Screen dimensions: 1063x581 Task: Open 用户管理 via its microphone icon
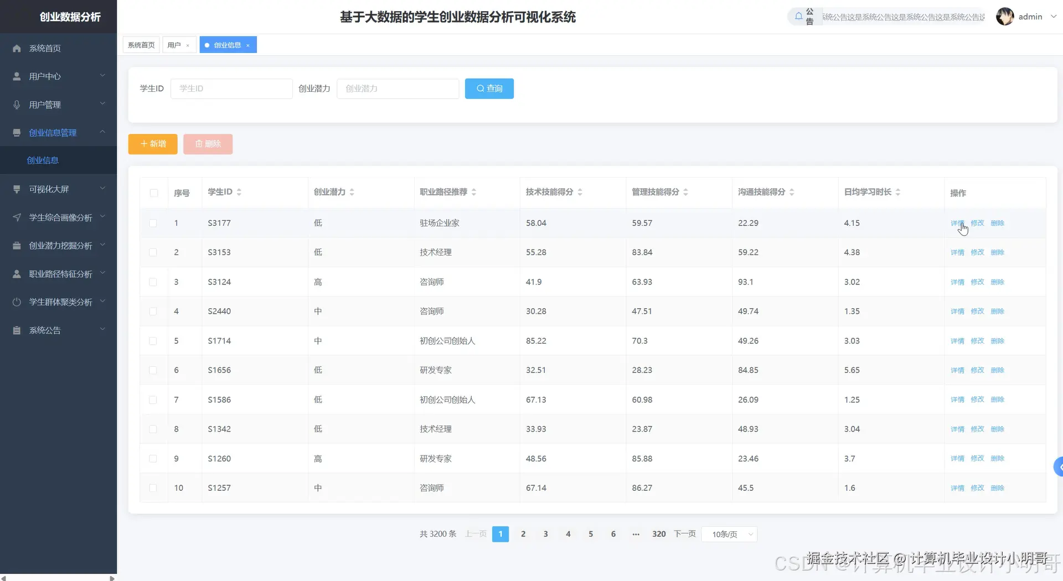(17, 104)
